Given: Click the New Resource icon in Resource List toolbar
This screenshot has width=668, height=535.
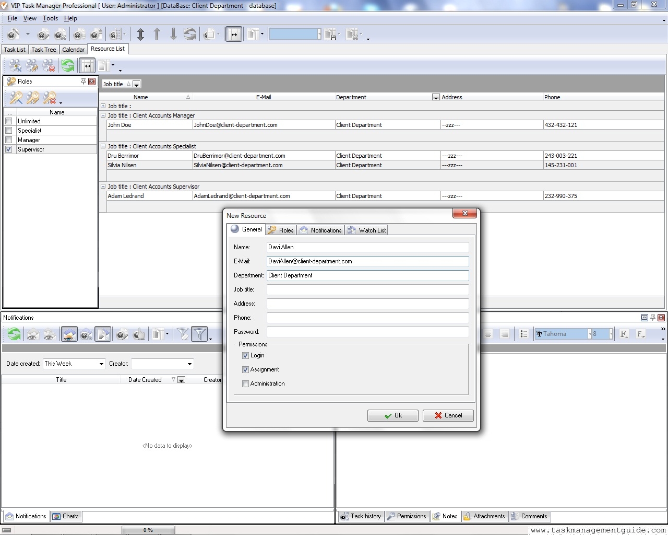Looking at the screenshot, I should click(x=16, y=65).
